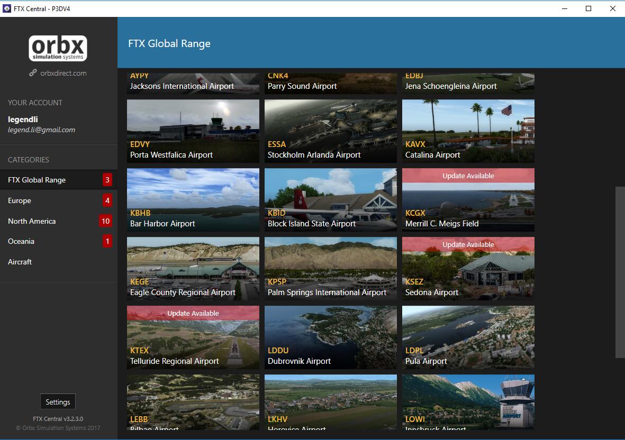Select the FTX Global Range category

[x=37, y=180]
